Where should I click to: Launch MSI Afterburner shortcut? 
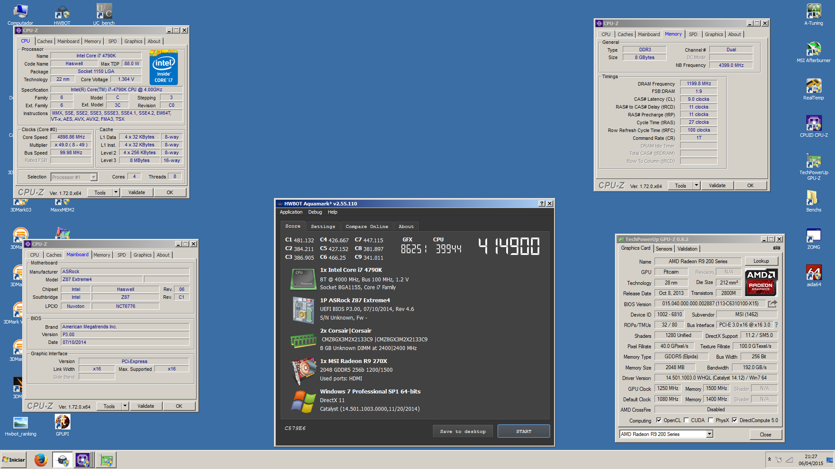813,51
